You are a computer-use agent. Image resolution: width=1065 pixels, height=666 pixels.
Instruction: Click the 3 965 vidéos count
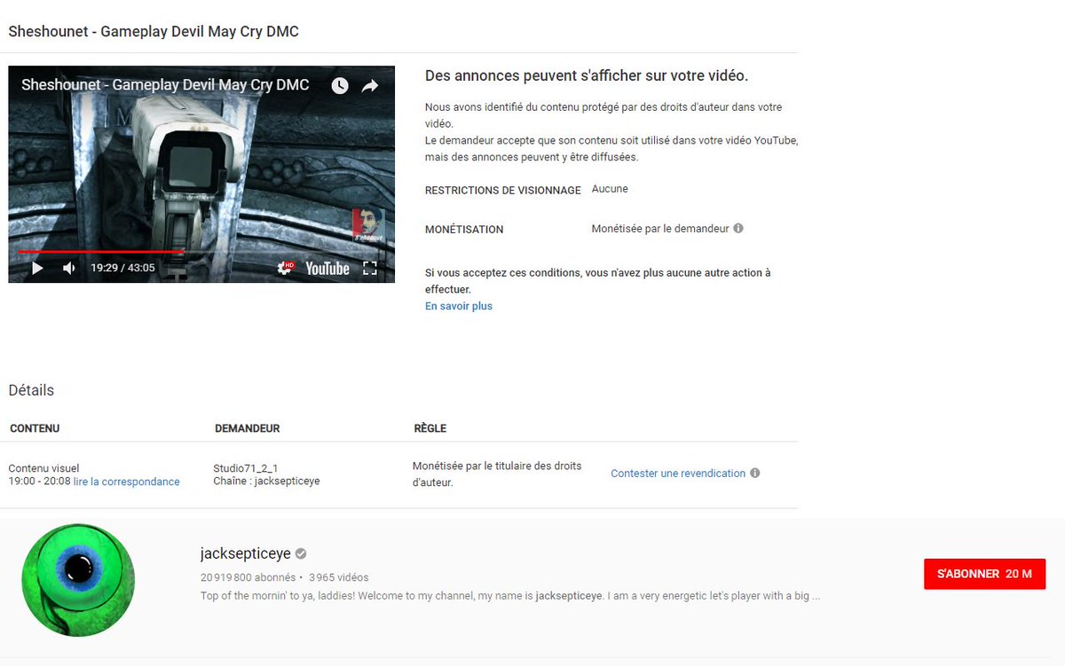339,577
